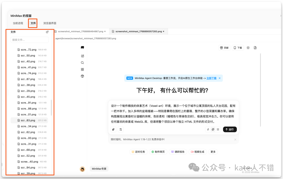The width and height of the screenshot is (283, 179).
Task: Open the parameter sliders icon in input box
Action: coord(120,129)
